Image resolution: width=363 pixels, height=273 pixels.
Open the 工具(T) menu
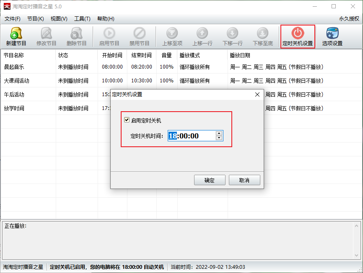(82, 19)
